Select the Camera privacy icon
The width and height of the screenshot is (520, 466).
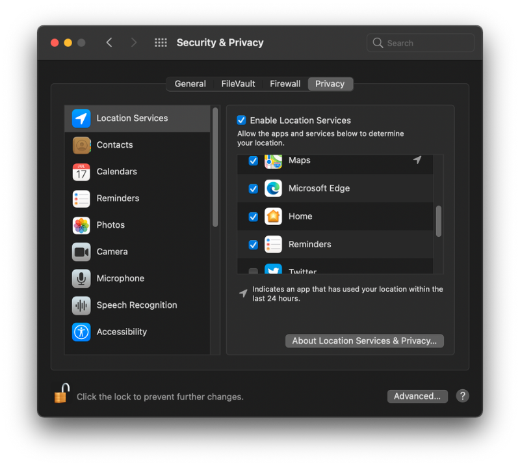point(81,251)
